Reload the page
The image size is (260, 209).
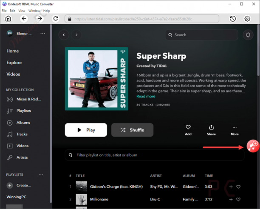click(x=56, y=19)
